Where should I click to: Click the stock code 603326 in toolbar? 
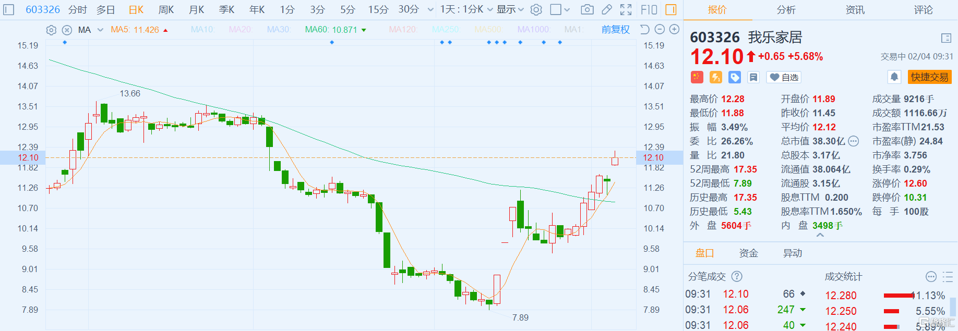pos(43,9)
